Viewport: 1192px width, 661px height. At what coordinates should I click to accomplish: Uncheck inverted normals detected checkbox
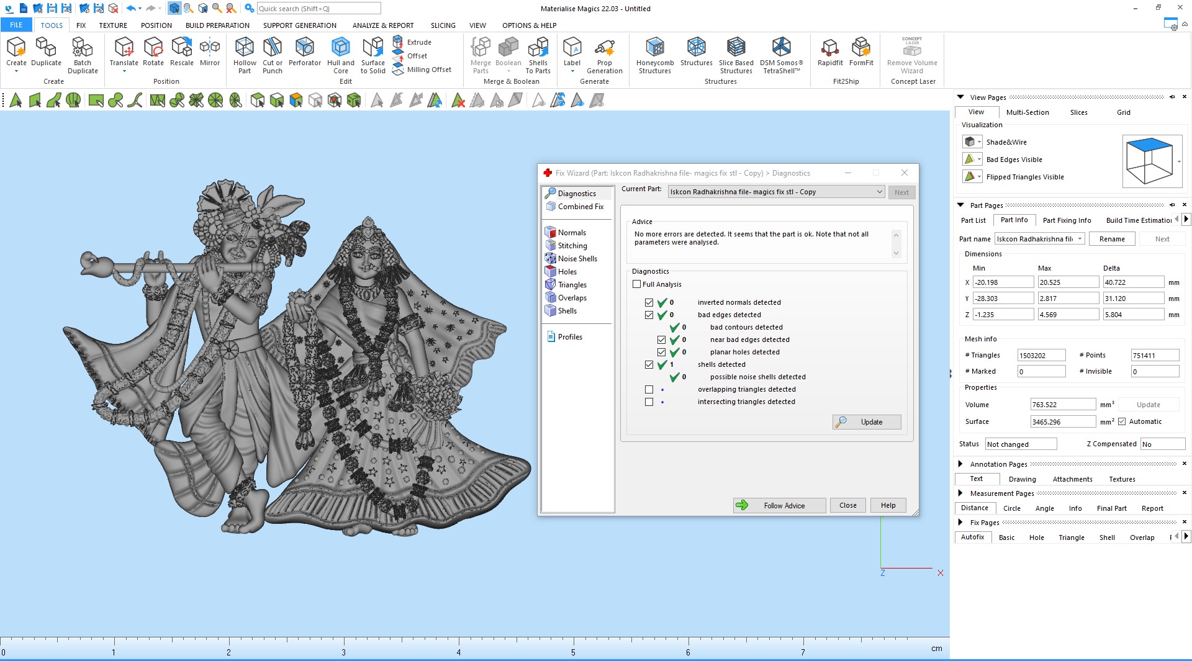point(649,303)
